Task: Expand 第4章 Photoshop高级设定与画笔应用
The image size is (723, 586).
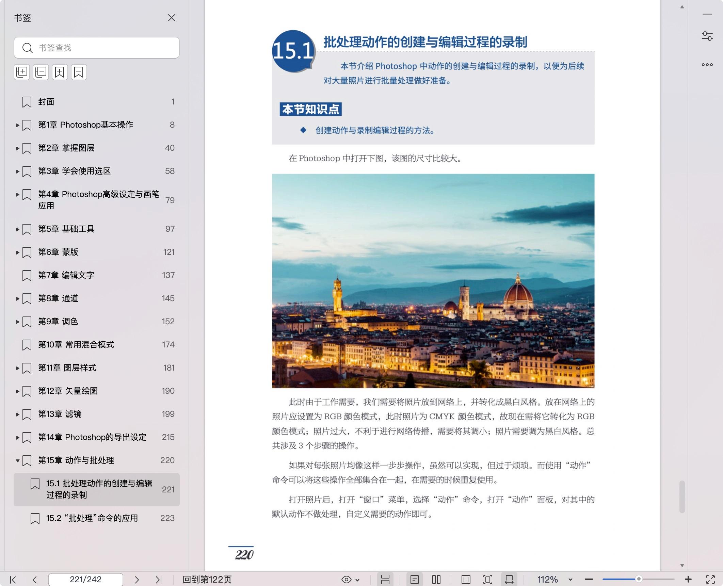Action: (x=17, y=195)
